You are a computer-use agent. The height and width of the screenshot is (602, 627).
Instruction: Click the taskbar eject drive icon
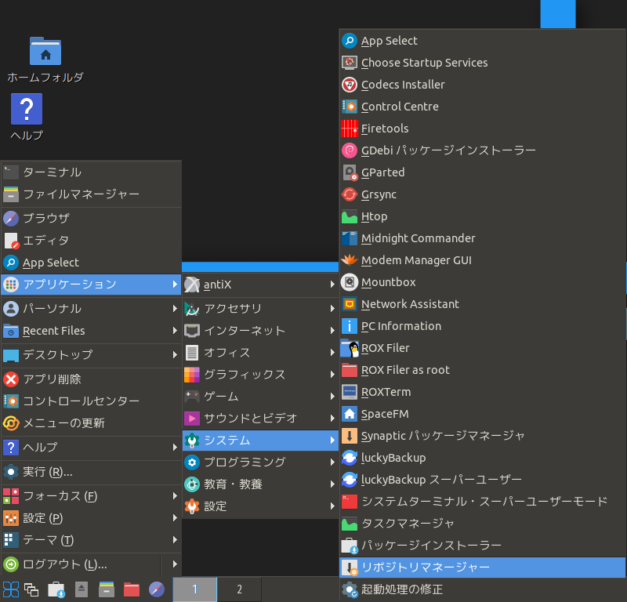pos(82,589)
